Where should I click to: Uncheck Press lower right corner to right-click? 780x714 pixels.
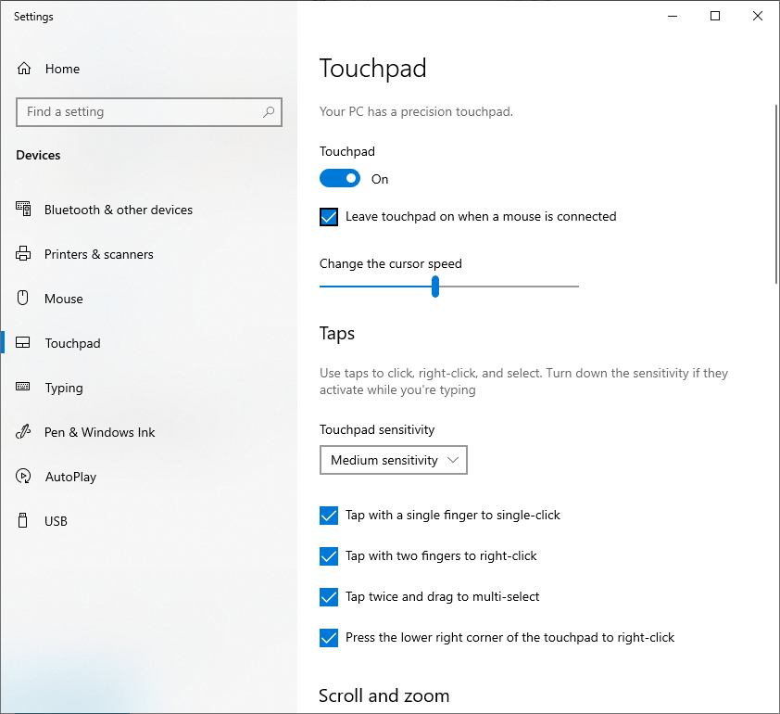coord(329,638)
